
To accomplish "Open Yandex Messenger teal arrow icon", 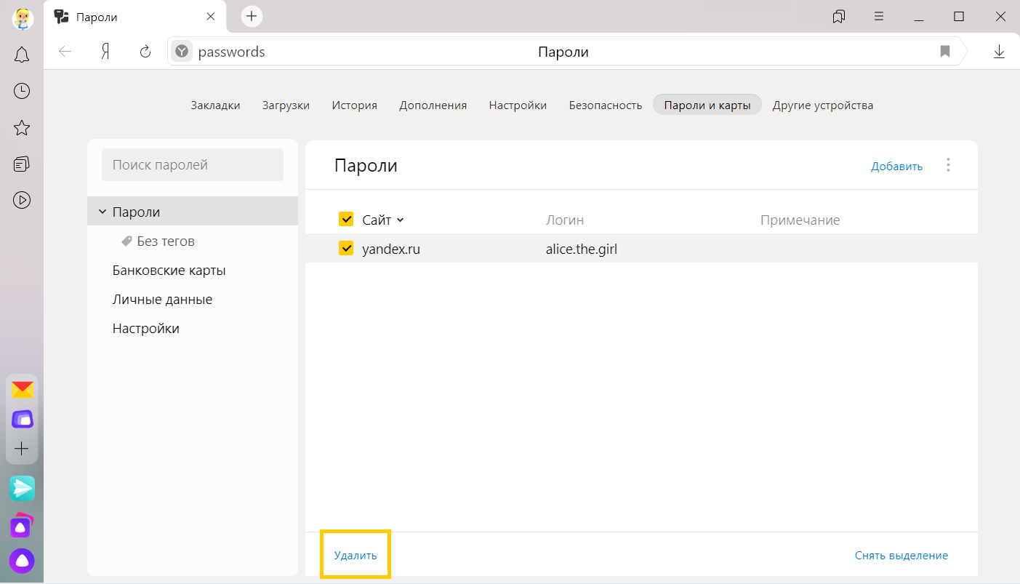I will point(22,489).
